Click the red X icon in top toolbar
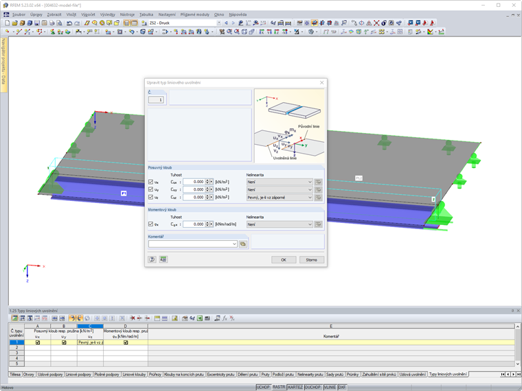 click(x=376, y=23)
